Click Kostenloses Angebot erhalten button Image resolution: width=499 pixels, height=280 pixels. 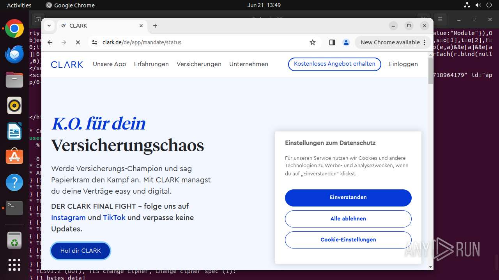[x=334, y=64]
